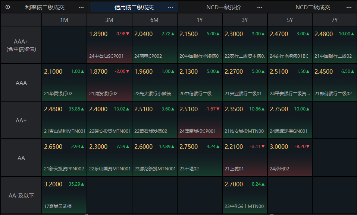Viewport: 357px width, 215px height.
Task: Click the 24津南城投CP001 red cell
Action: tap(200, 120)
